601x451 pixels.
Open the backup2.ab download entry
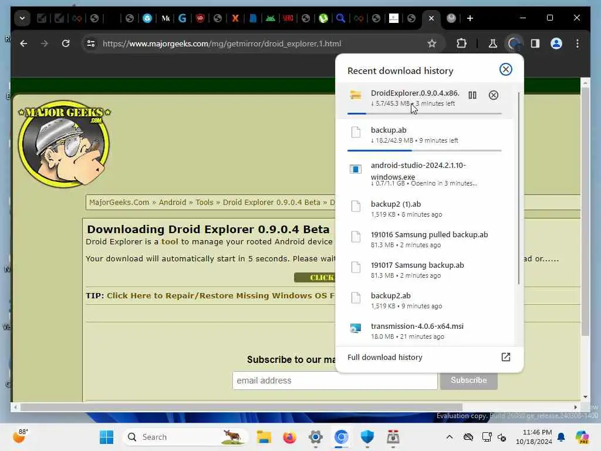[x=424, y=300]
